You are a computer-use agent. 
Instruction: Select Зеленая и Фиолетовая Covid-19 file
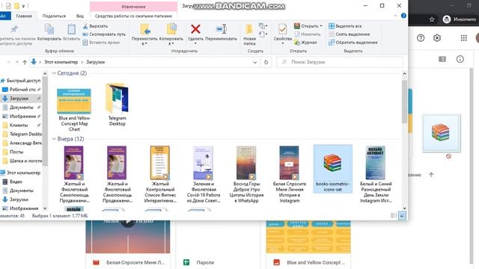tap(203, 174)
